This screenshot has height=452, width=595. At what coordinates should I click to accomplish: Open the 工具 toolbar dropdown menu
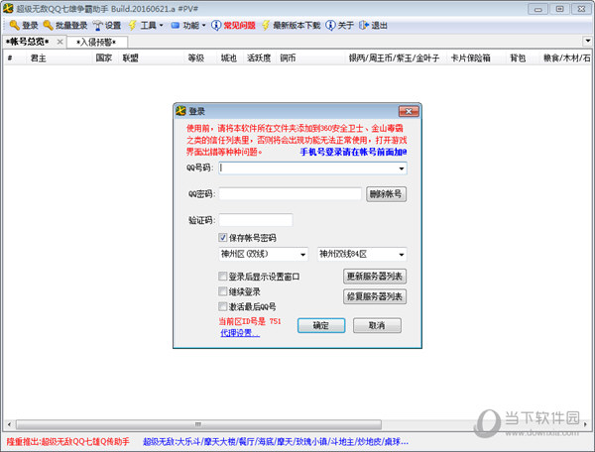(x=162, y=26)
